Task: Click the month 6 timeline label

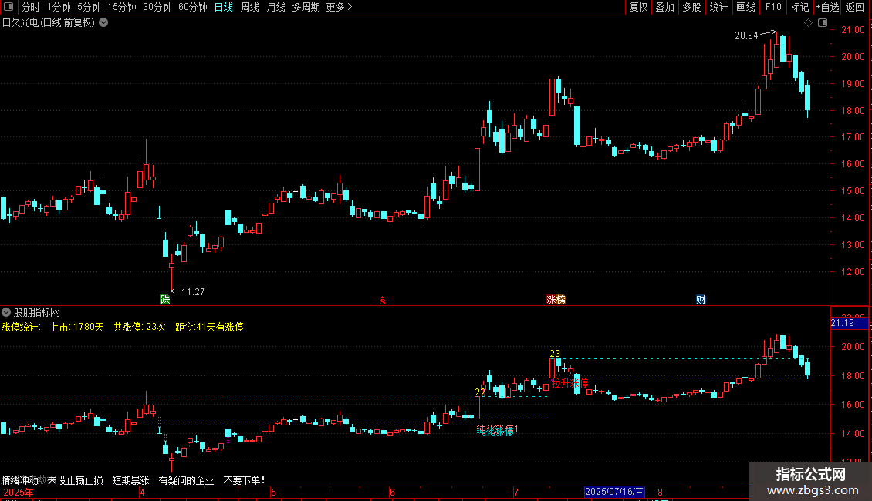Action: [392, 492]
